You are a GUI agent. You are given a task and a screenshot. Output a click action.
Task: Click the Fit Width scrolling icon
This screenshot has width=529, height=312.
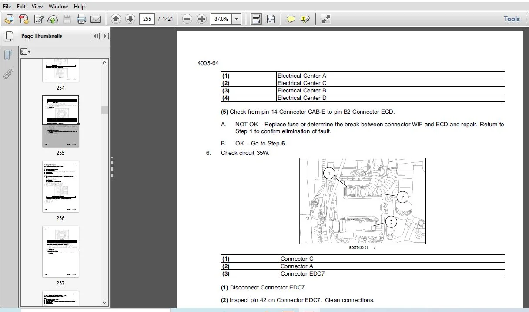256,19
